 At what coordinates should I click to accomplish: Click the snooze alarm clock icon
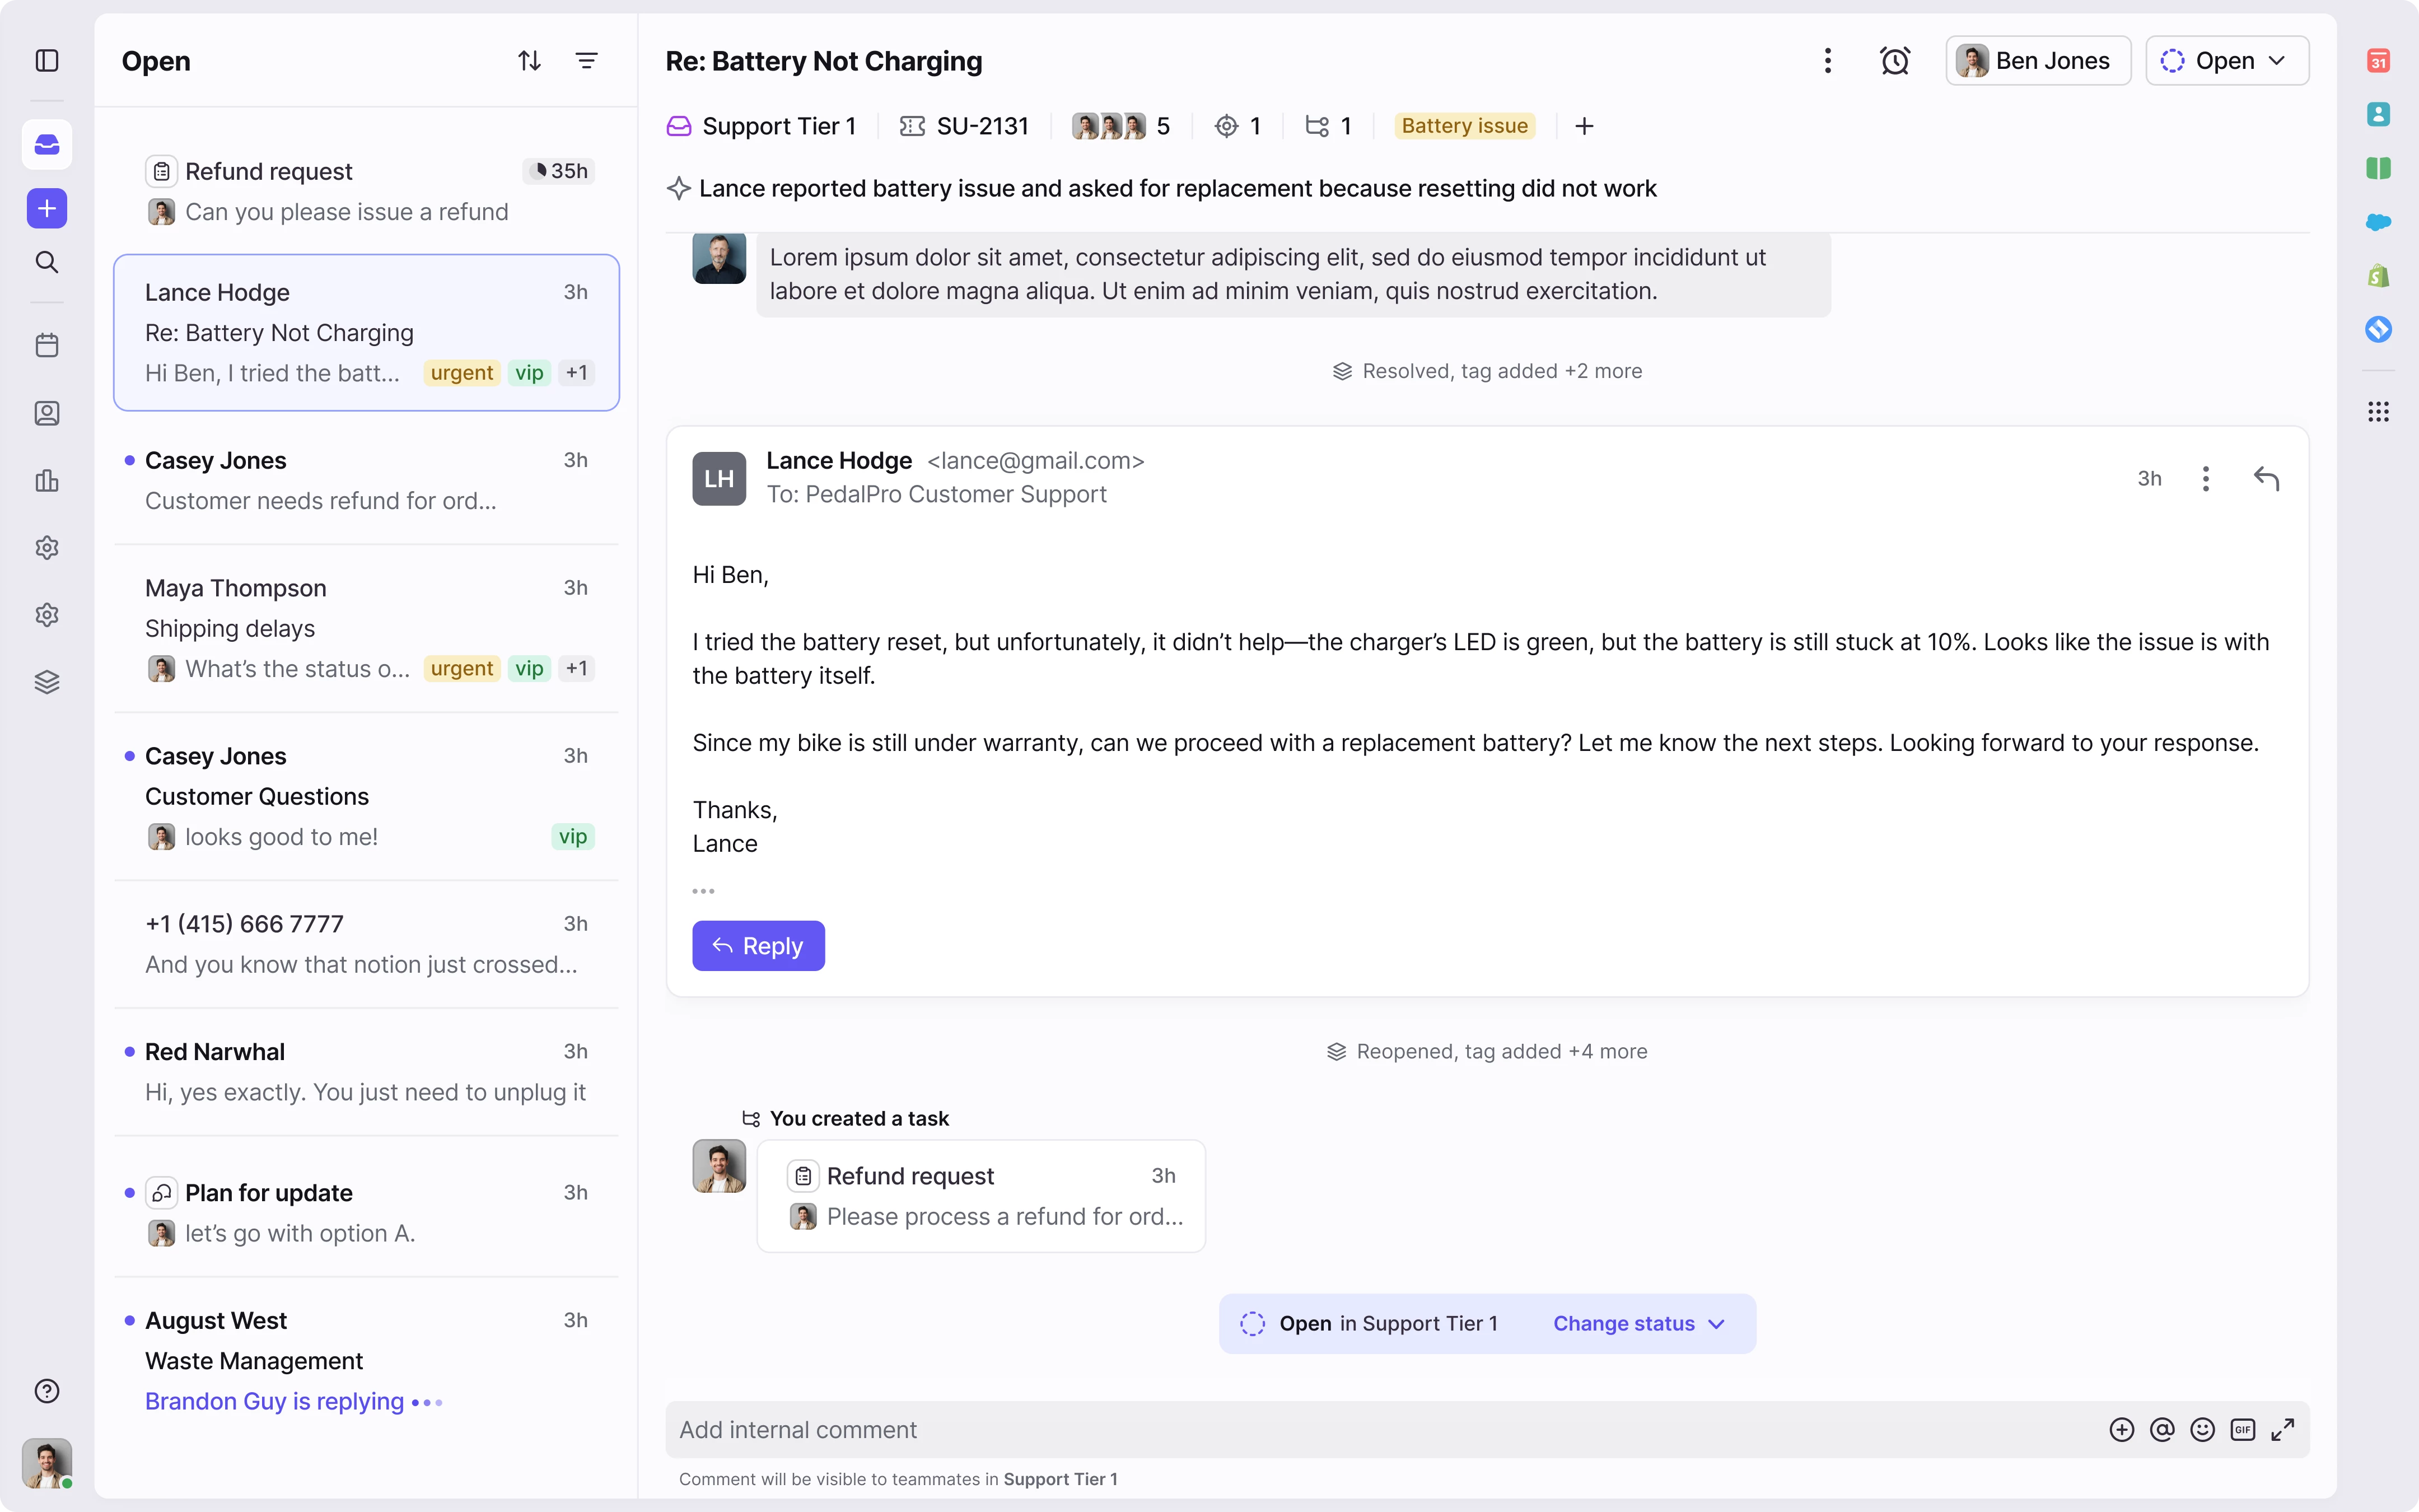1894,61
